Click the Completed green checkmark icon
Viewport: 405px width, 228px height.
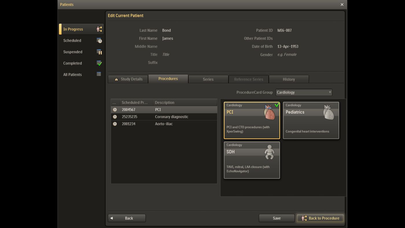(99, 63)
